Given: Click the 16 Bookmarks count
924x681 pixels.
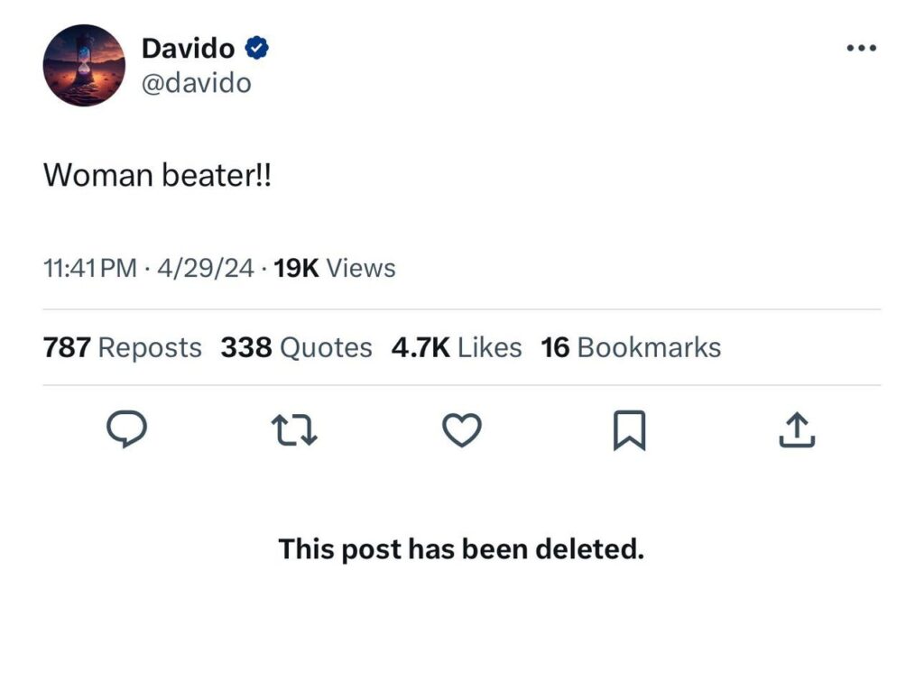Looking at the screenshot, I should (631, 347).
